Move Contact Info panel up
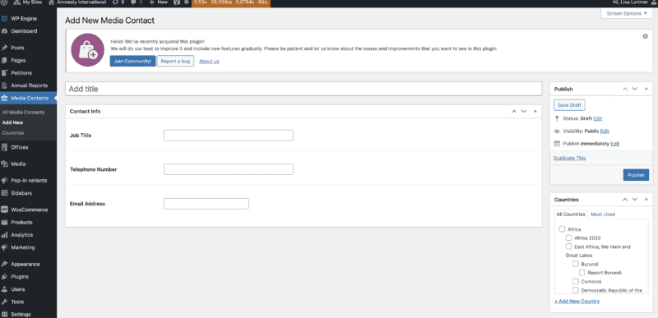The image size is (658, 318). pyautogui.click(x=513, y=112)
